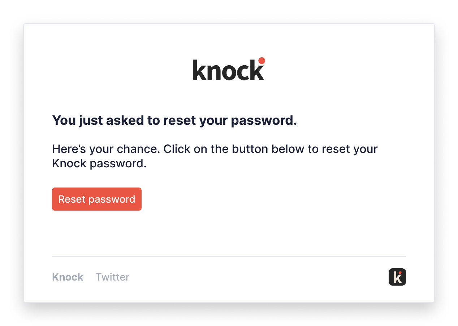Click the red dot on the footer badge

click(x=400, y=273)
